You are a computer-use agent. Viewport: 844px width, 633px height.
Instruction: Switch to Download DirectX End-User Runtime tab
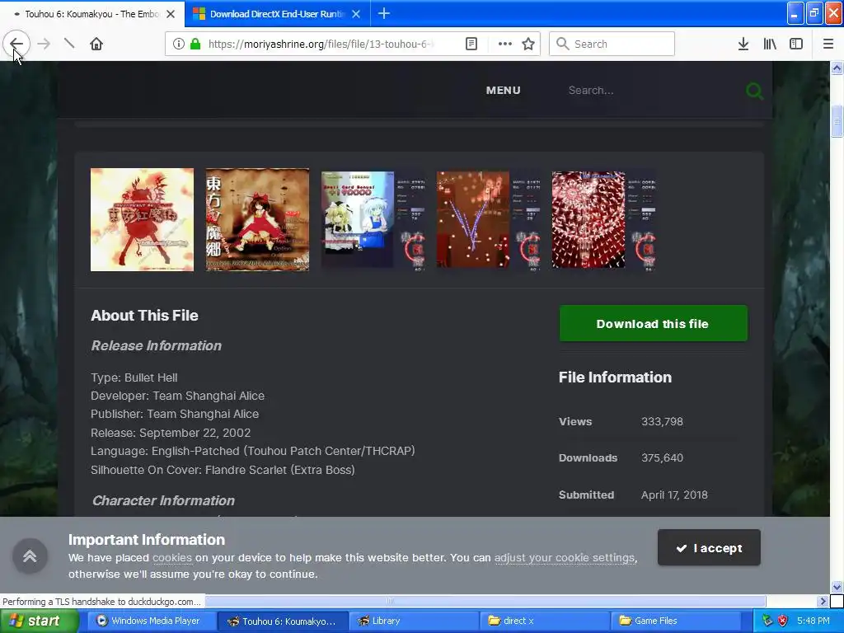[277, 14]
